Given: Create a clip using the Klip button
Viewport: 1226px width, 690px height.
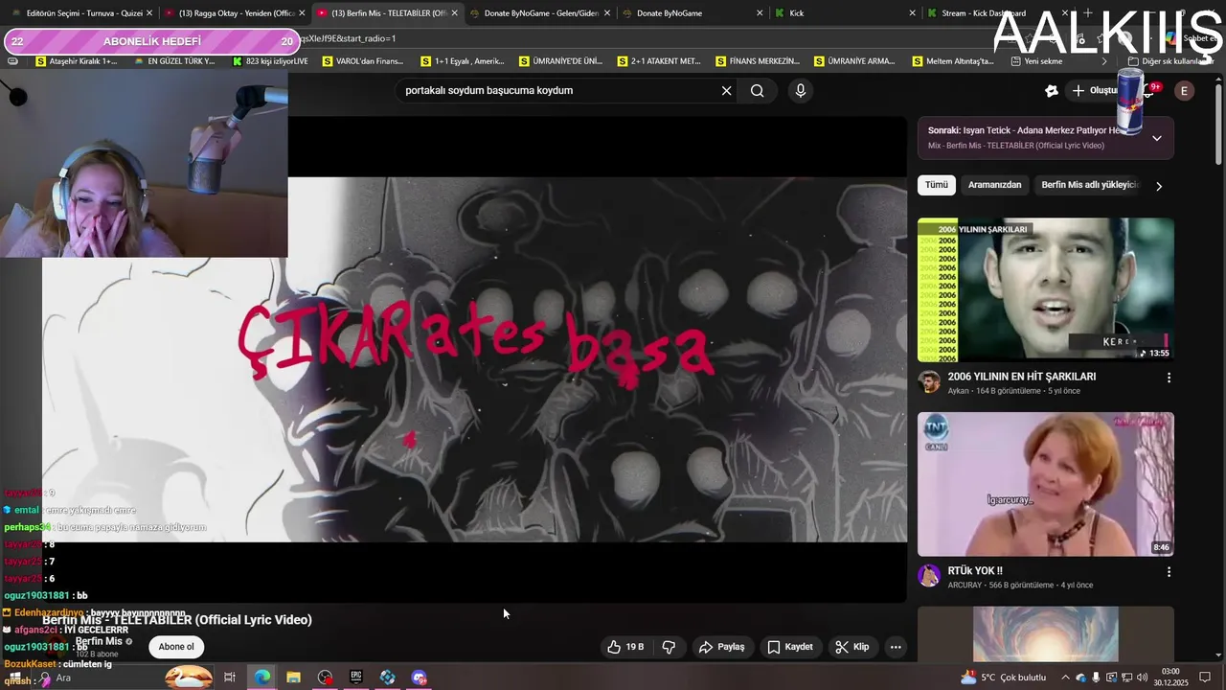Looking at the screenshot, I should point(851,647).
